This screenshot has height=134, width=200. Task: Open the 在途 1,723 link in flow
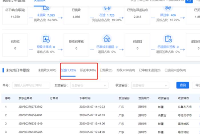coord(107,15)
